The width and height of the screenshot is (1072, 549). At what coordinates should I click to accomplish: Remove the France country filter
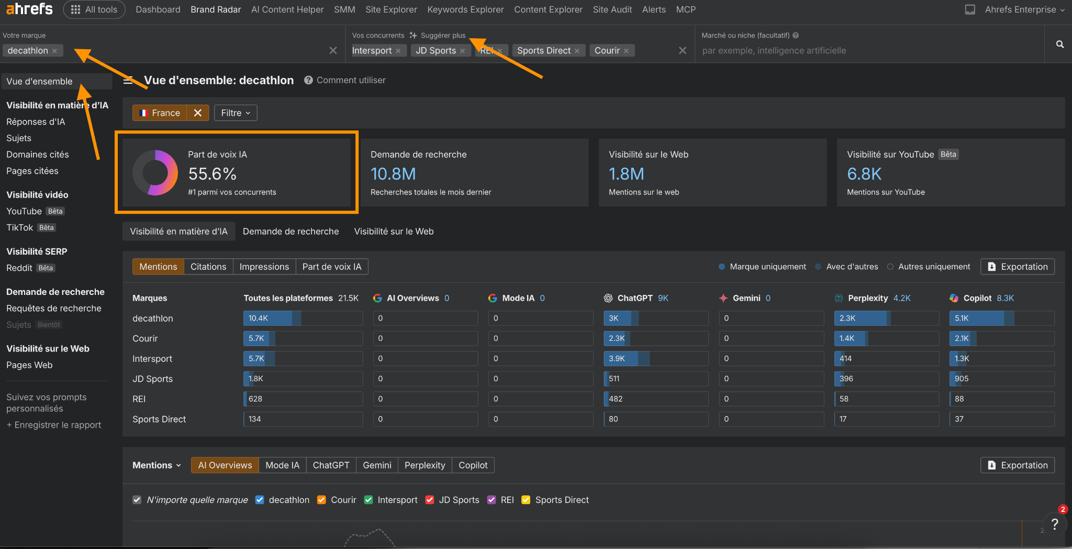[197, 113]
